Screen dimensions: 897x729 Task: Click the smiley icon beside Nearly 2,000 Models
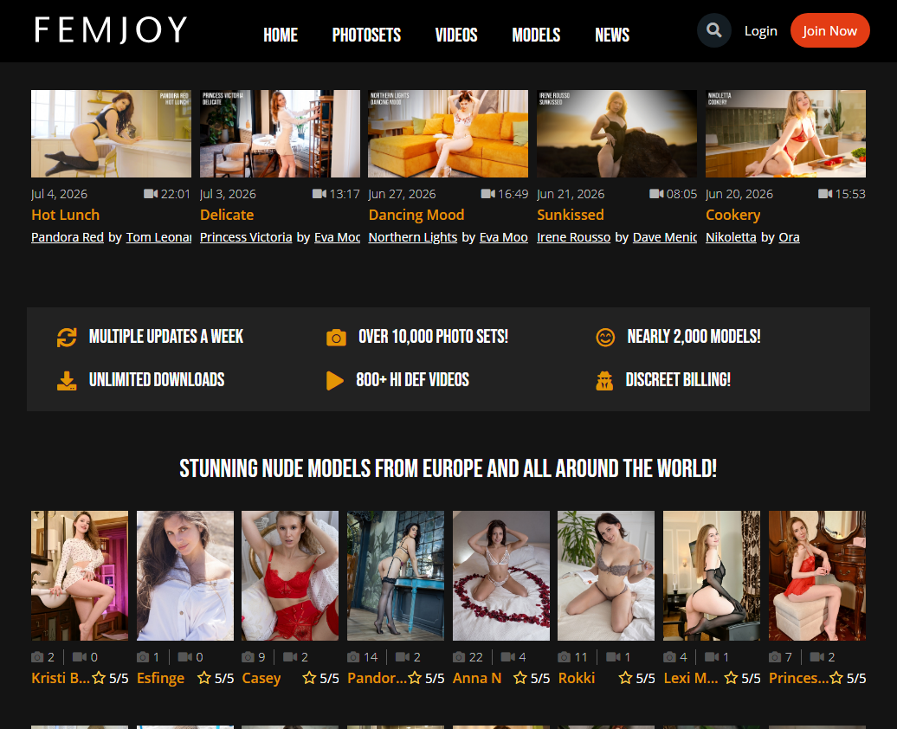point(604,337)
